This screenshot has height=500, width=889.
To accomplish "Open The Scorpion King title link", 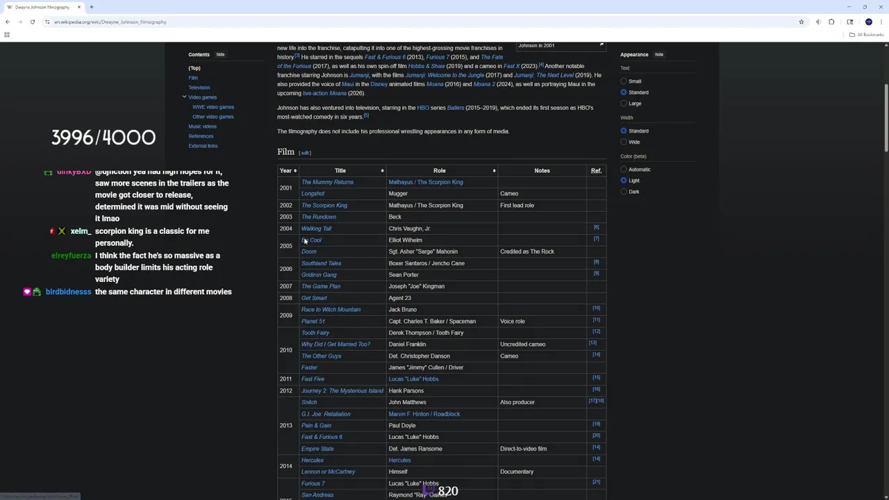I will click(x=324, y=206).
